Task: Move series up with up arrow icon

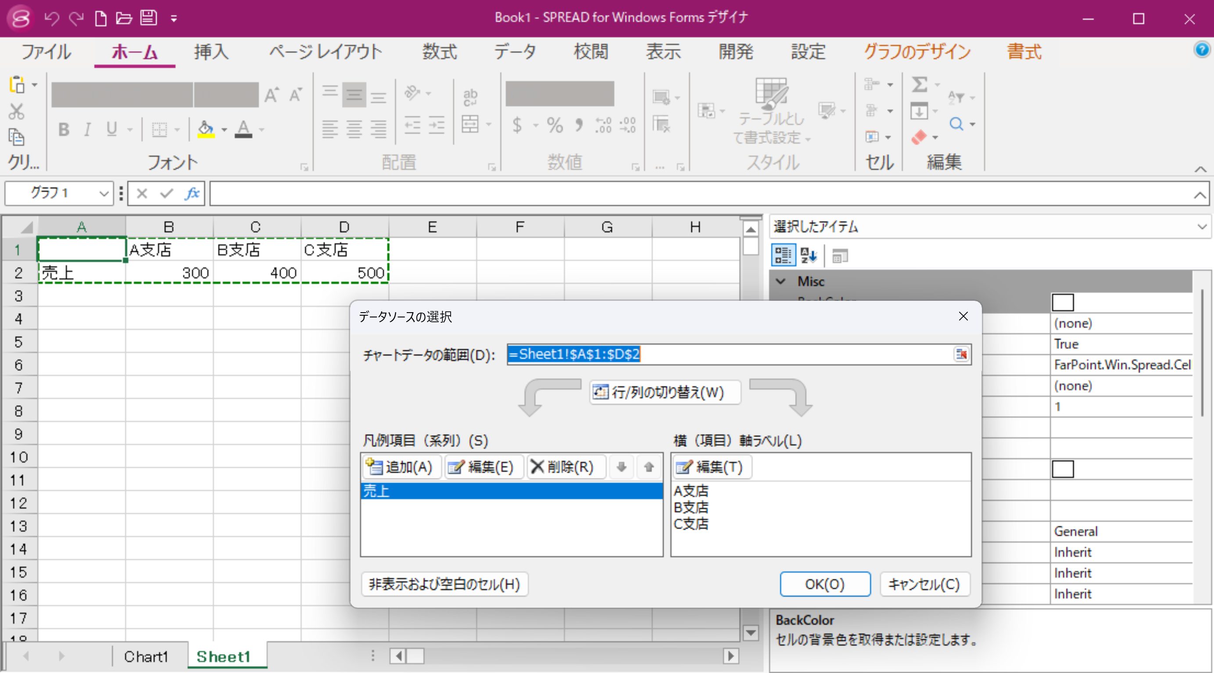Action: pyautogui.click(x=649, y=467)
